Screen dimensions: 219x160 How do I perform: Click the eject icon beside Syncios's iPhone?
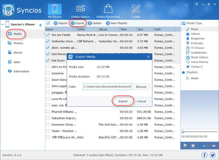(x=40, y=25)
